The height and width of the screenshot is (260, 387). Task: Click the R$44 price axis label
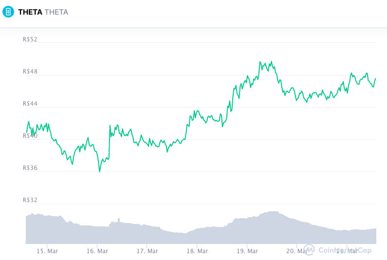(x=30, y=104)
